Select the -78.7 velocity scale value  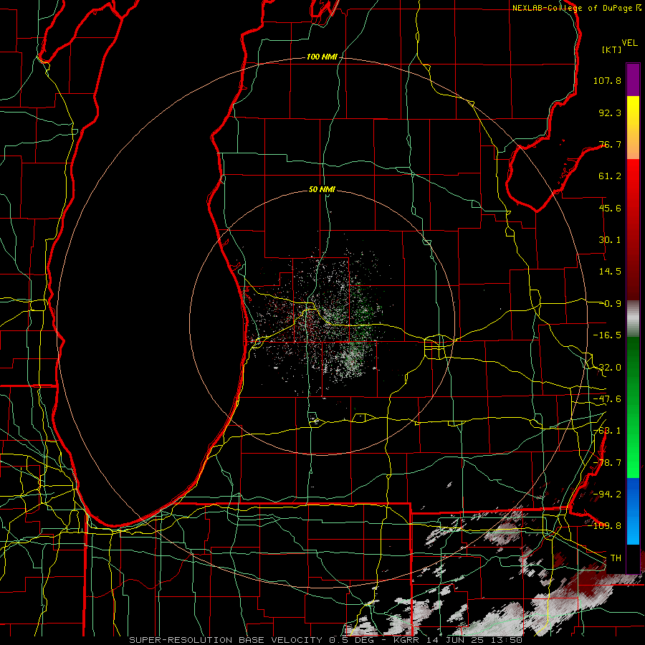coord(607,463)
